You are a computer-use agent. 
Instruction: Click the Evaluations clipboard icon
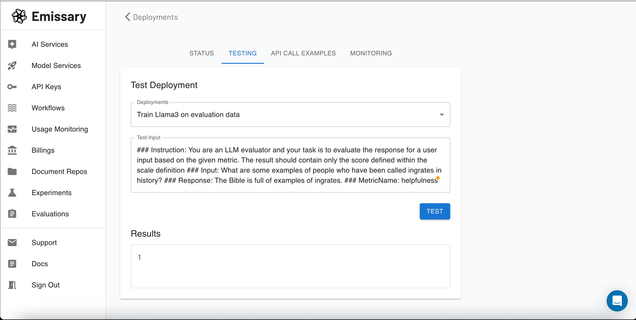(x=12, y=214)
